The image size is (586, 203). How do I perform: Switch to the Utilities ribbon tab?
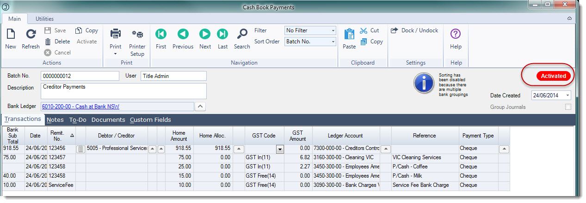point(44,19)
